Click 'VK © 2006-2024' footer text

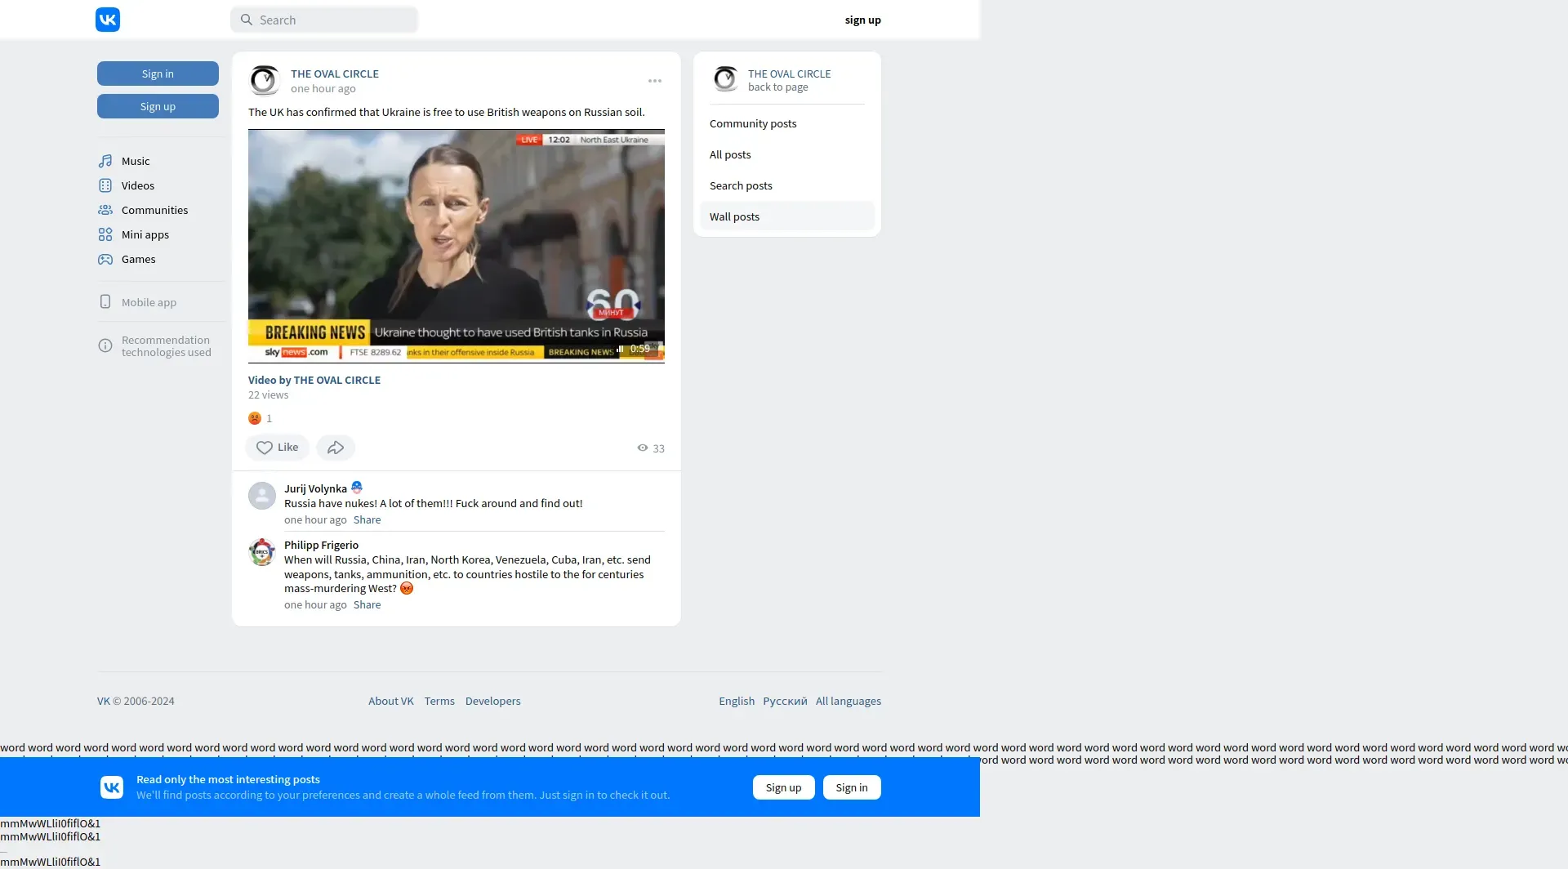(136, 701)
